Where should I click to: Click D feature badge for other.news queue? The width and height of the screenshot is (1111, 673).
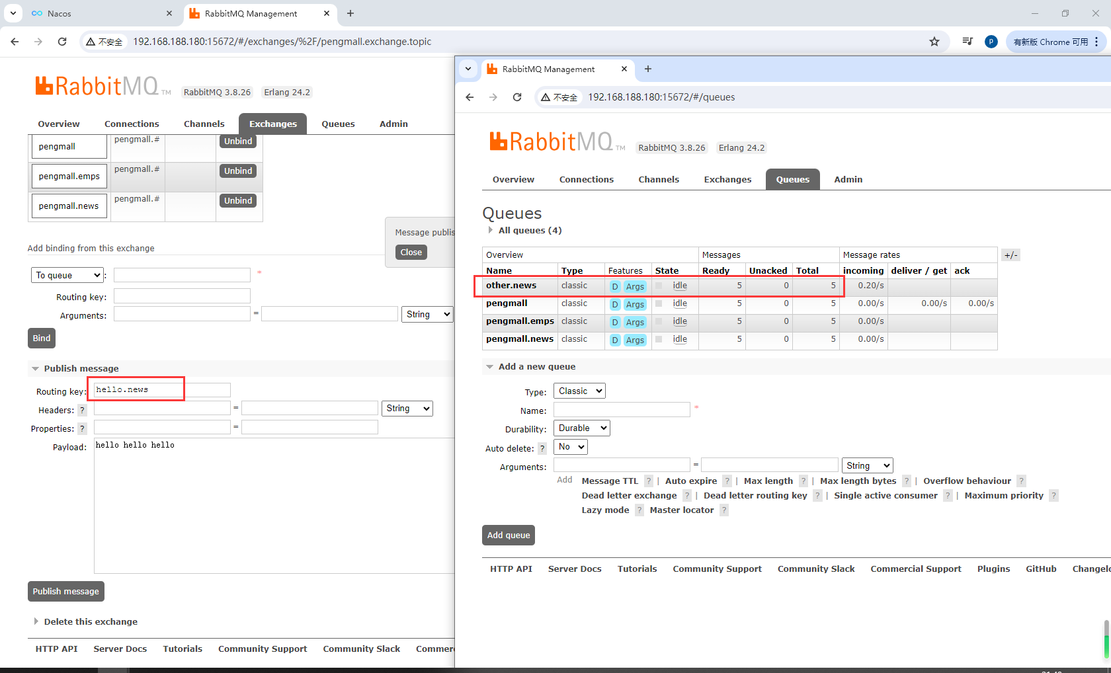(x=615, y=286)
